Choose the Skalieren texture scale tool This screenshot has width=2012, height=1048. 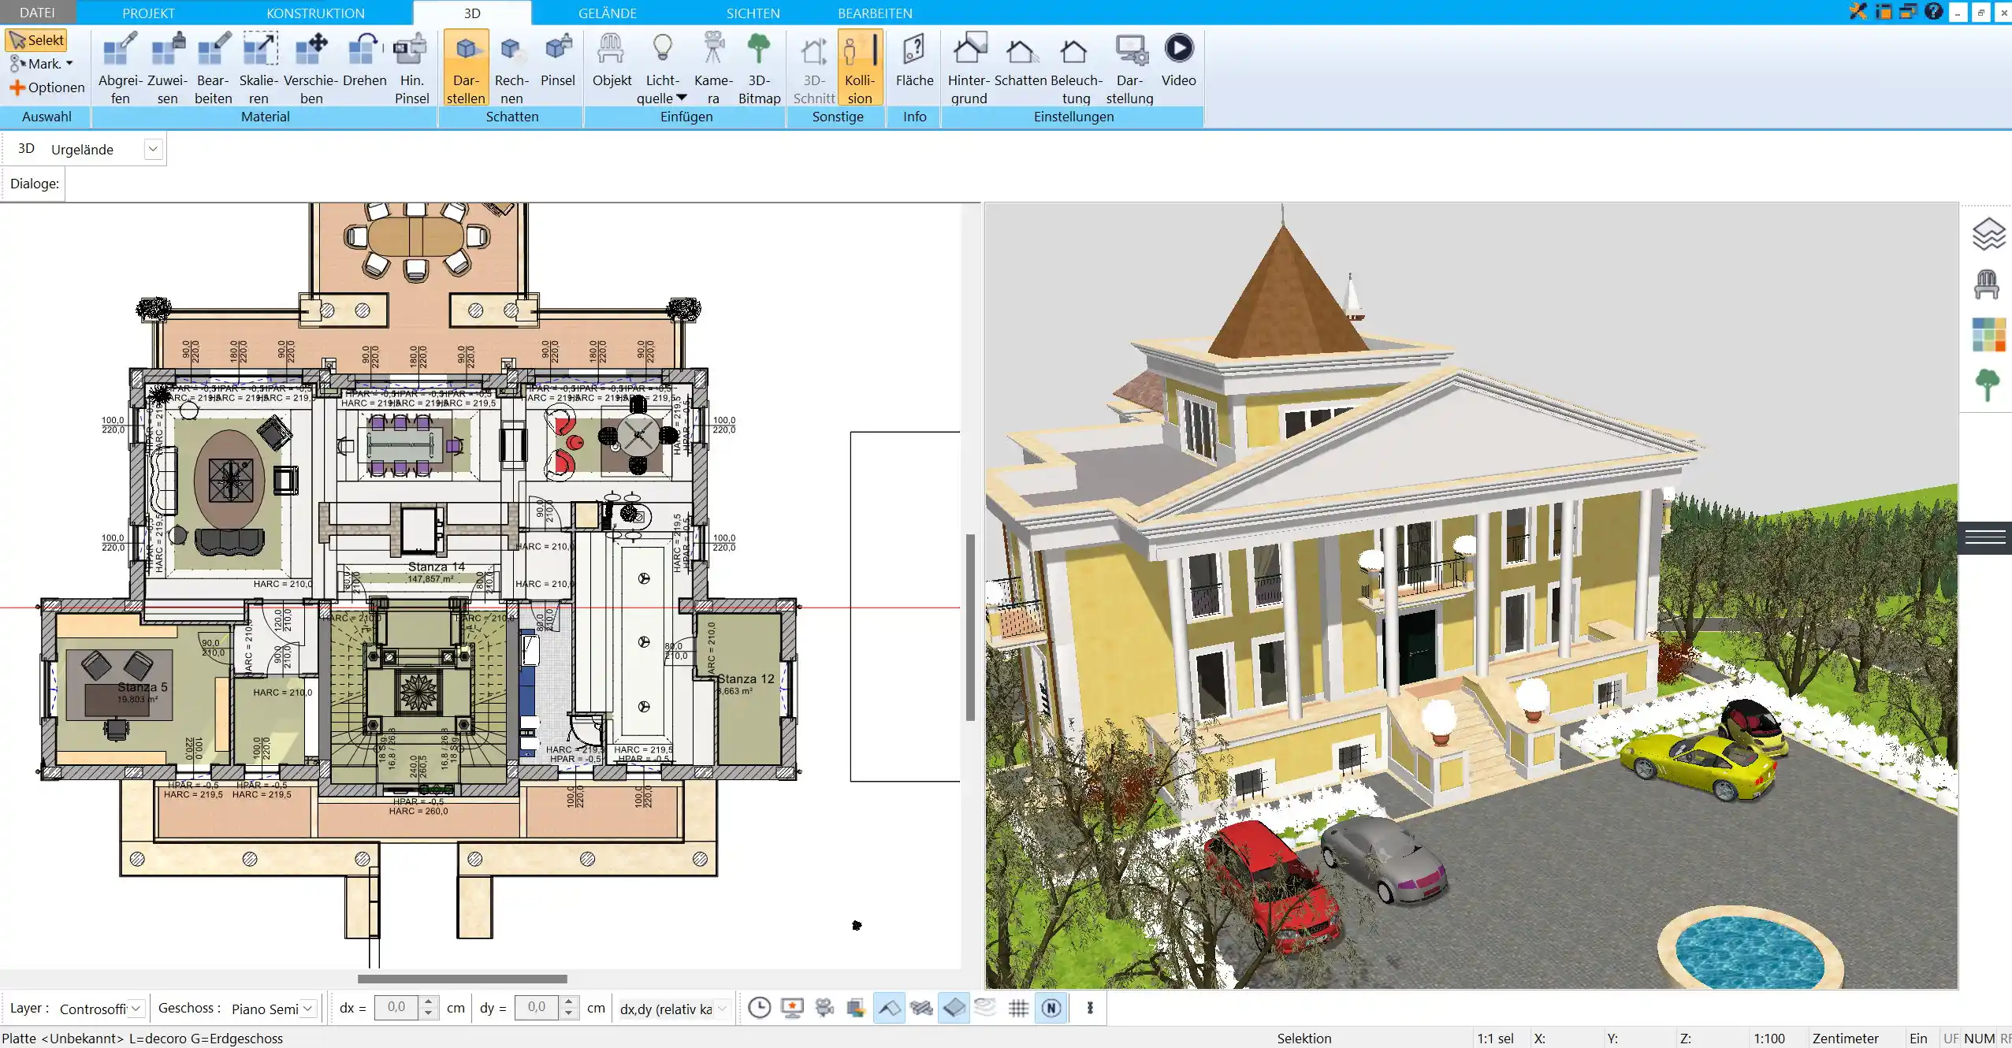point(258,68)
